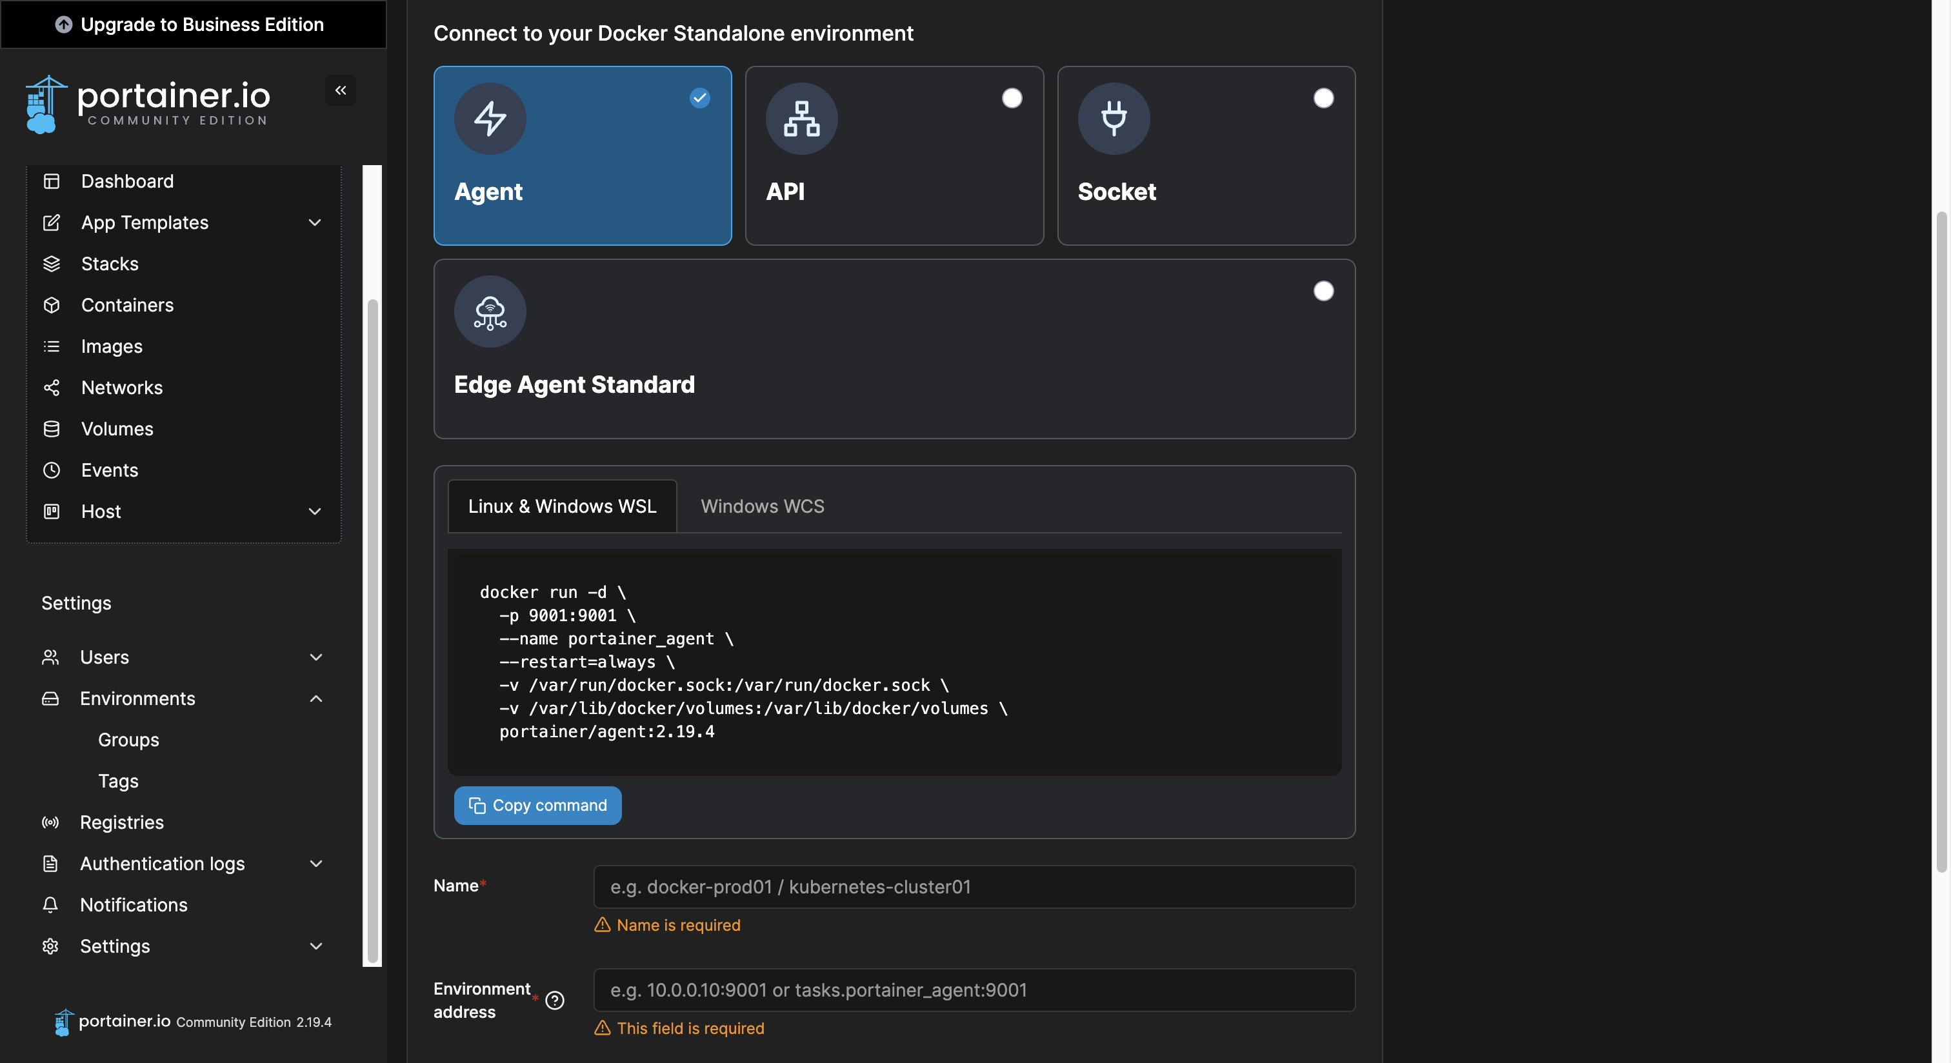The width and height of the screenshot is (1951, 1063).
Task: Click the Notifications bell icon
Action: coord(50,906)
